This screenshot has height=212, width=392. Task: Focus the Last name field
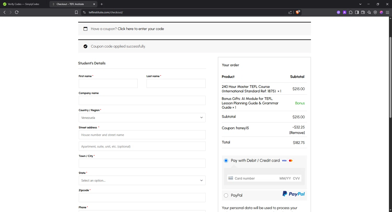pyautogui.click(x=176, y=83)
